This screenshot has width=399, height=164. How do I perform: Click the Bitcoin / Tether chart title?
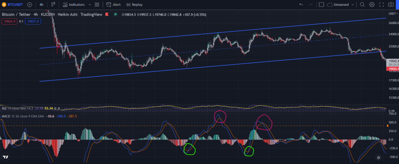click(x=16, y=15)
